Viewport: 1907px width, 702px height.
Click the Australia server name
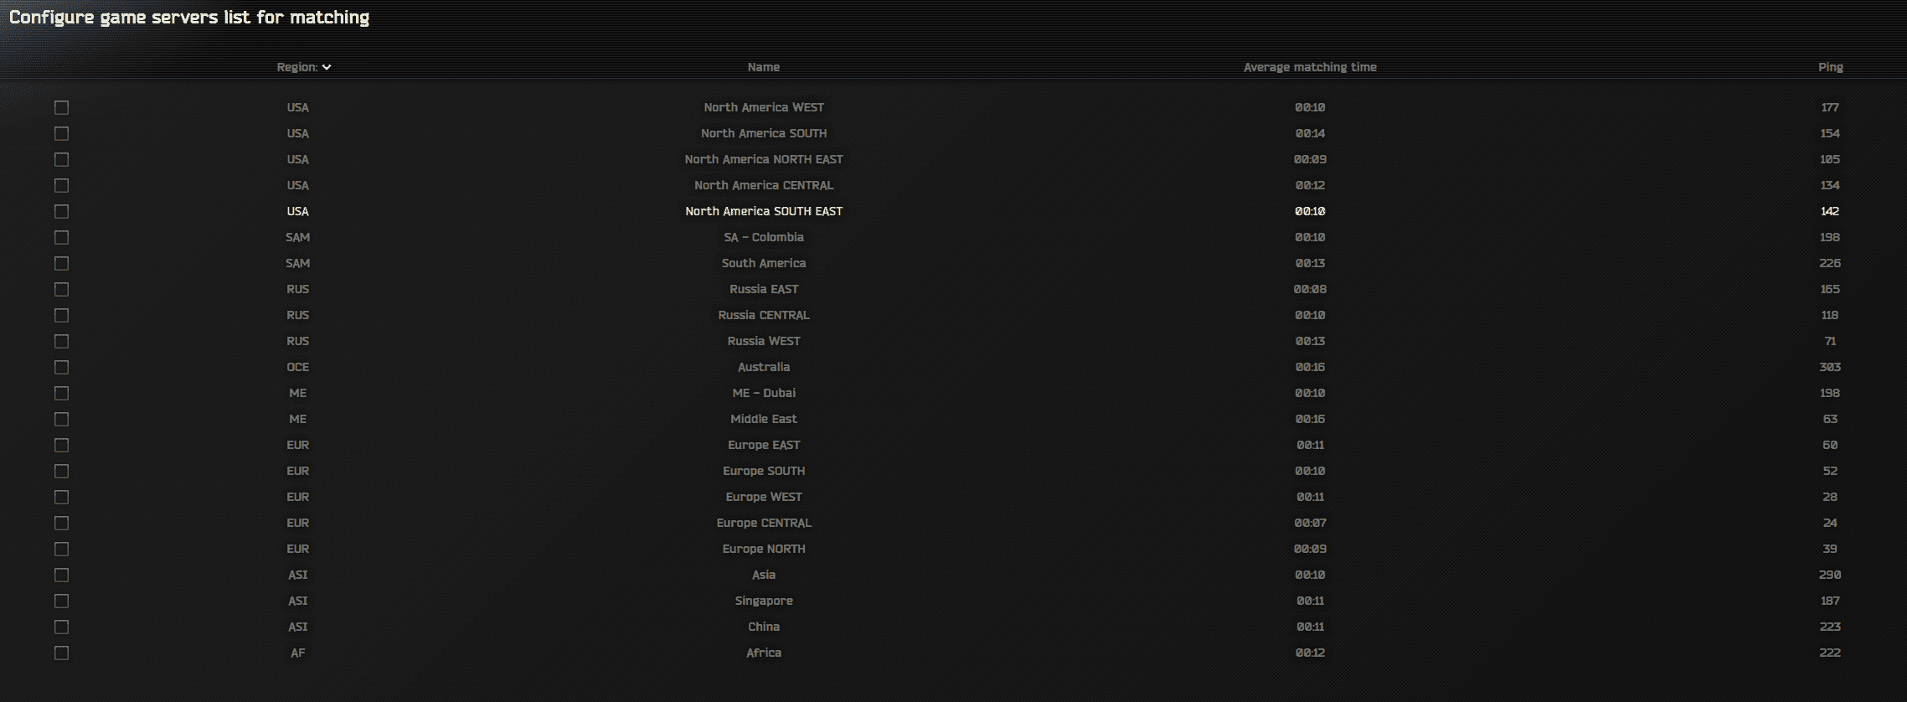click(x=764, y=367)
